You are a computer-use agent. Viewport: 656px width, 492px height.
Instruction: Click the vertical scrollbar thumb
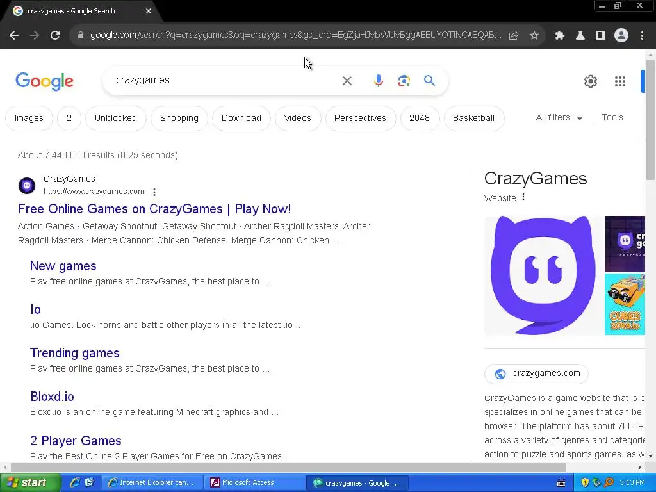point(650,120)
